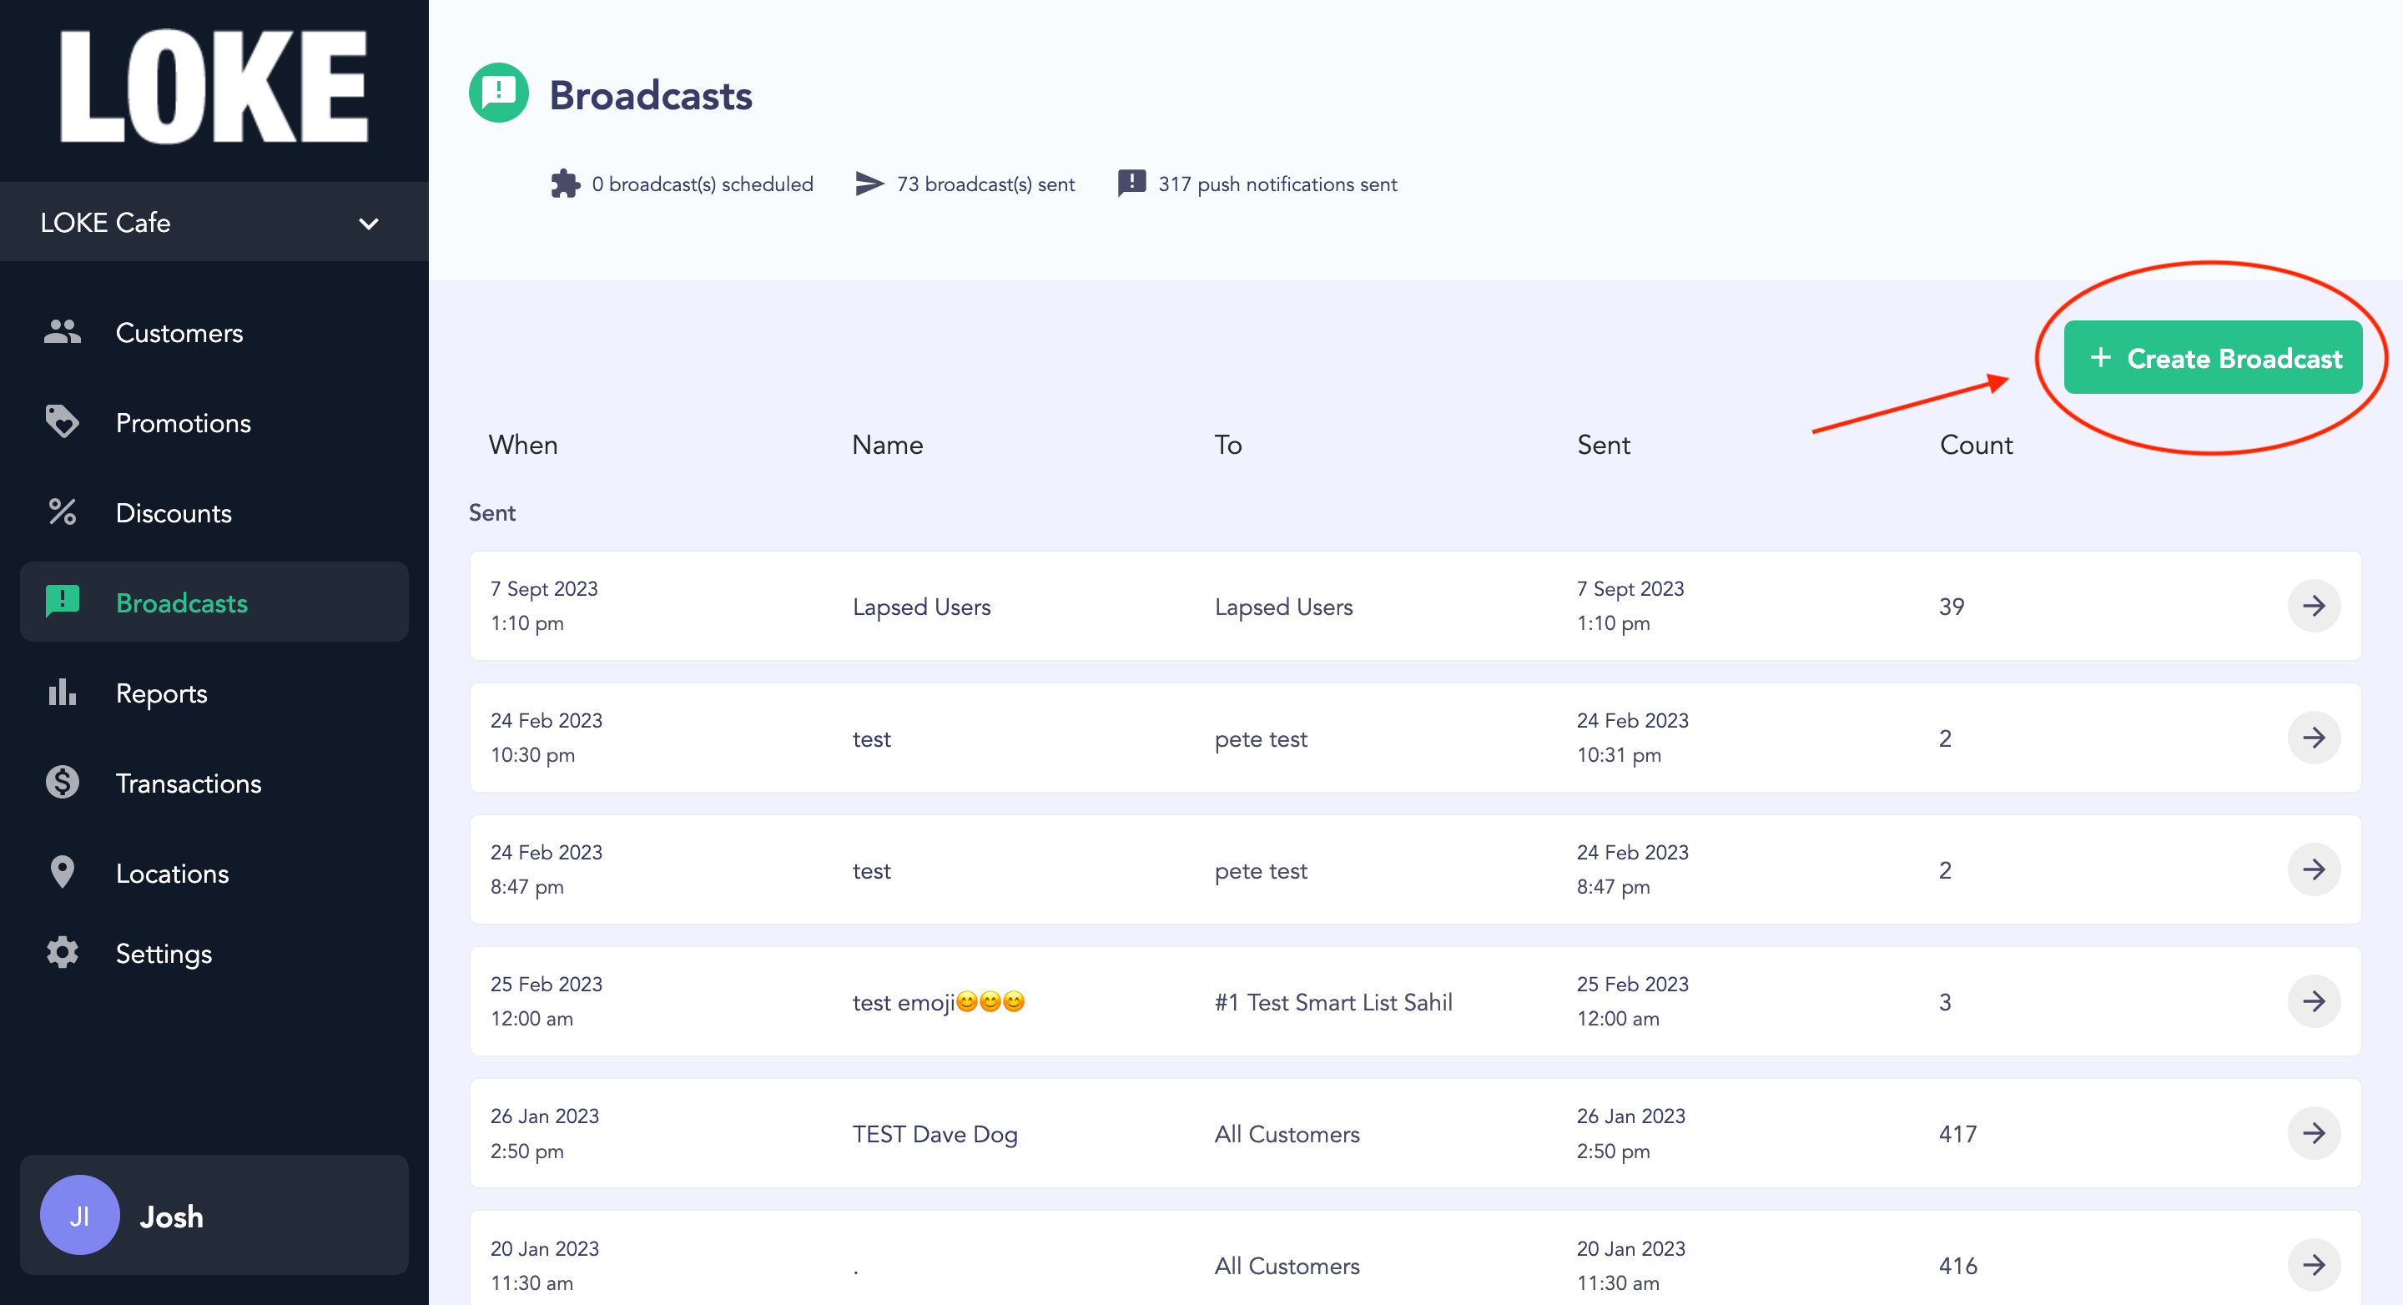Click the Lapsed Users name cell

coord(922,607)
